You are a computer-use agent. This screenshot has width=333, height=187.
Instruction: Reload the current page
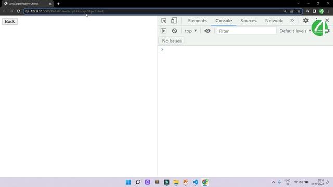pyautogui.click(x=19, y=11)
